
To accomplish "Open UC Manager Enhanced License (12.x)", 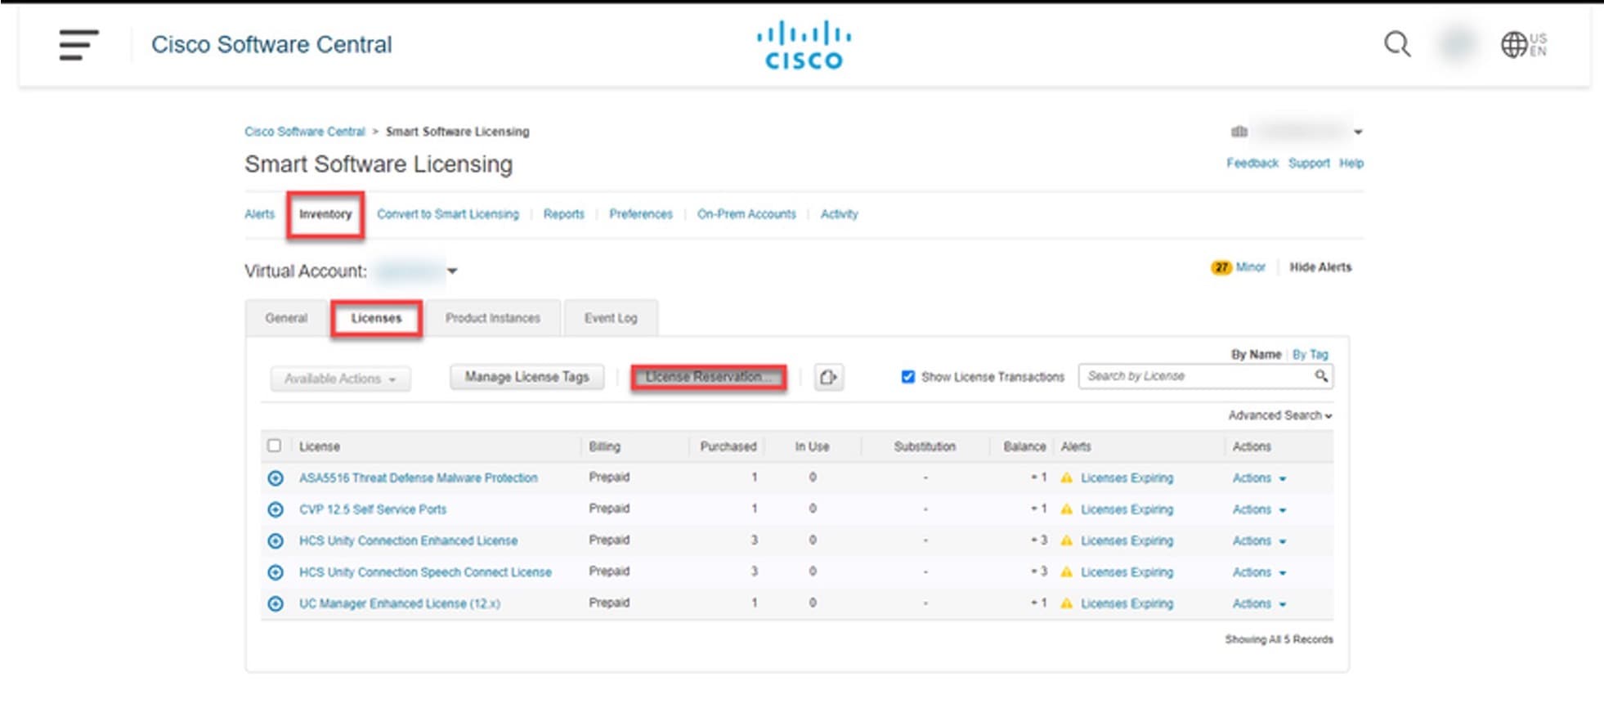I will pyautogui.click(x=399, y=603).
